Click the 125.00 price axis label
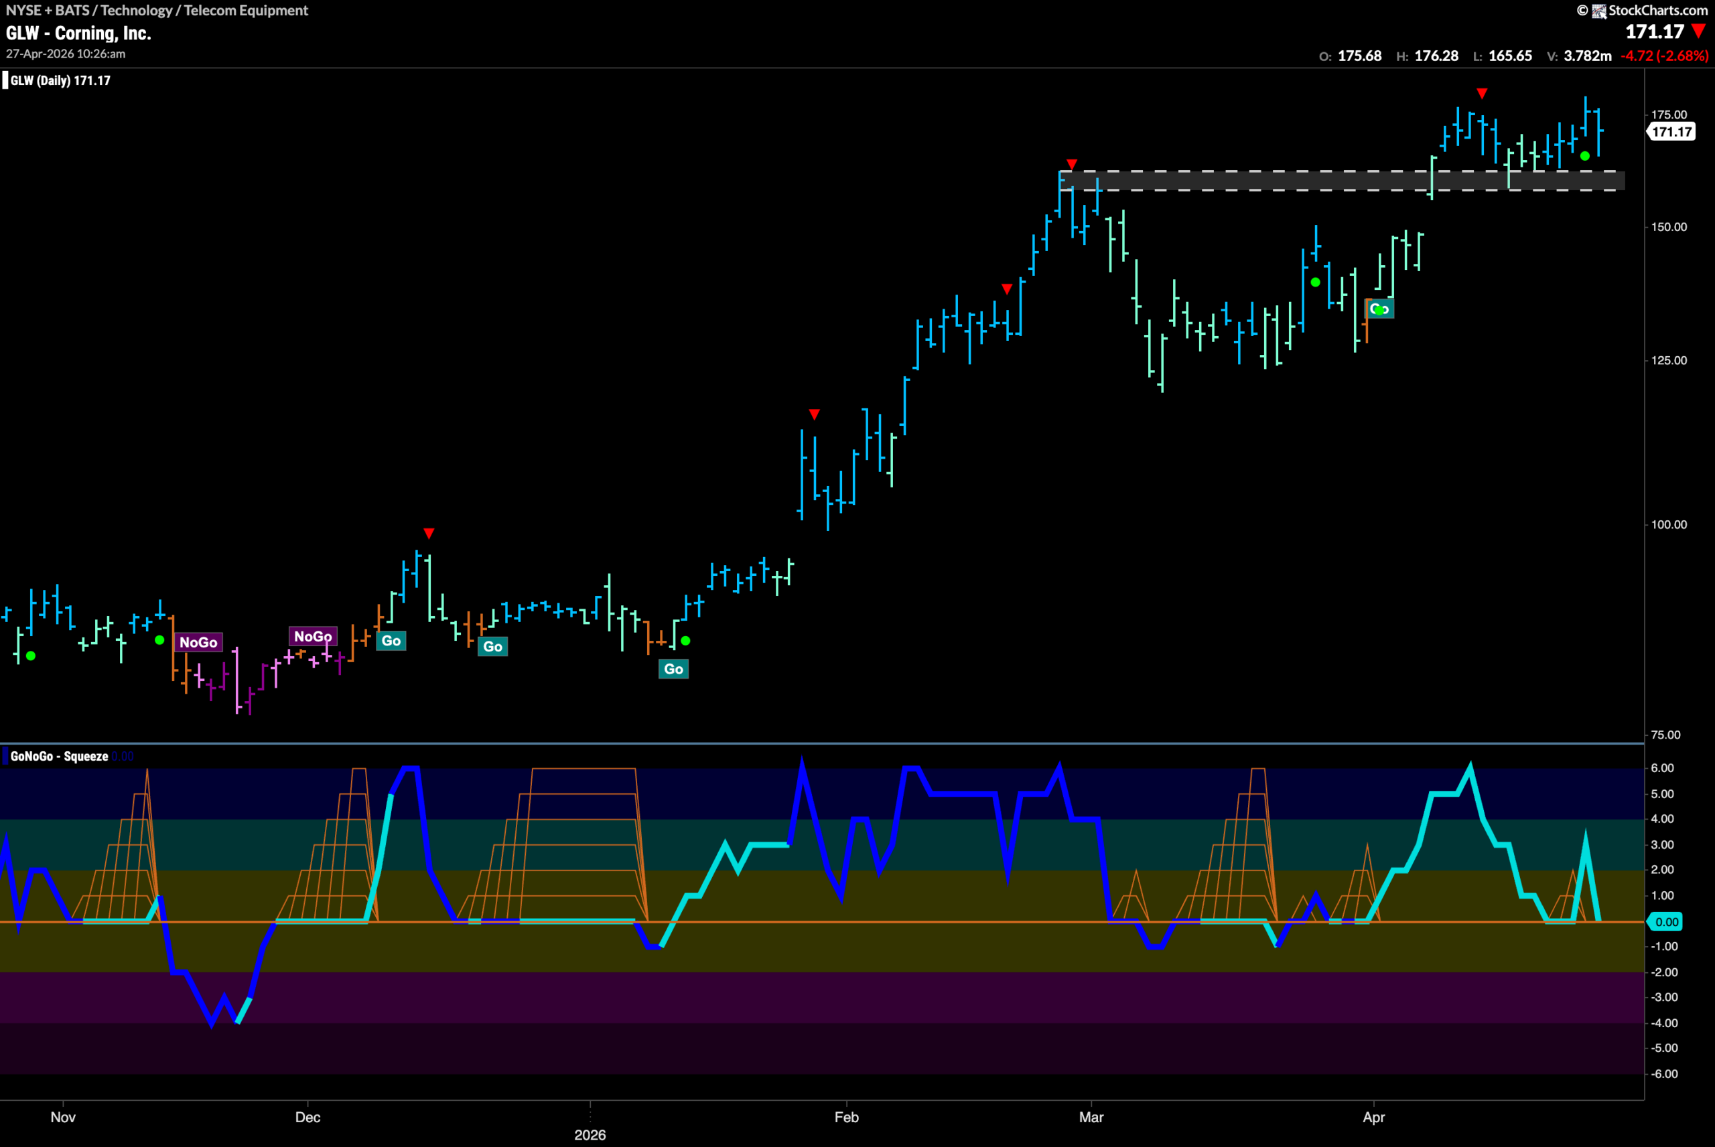This screenshot has width=1715, height=1147. pos(1669,361)
